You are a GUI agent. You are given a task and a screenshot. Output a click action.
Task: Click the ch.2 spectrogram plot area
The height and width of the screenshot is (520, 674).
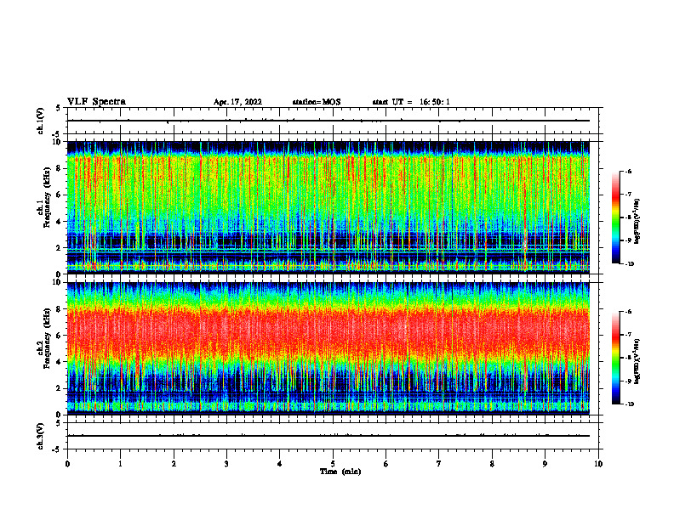coord(328,348)
